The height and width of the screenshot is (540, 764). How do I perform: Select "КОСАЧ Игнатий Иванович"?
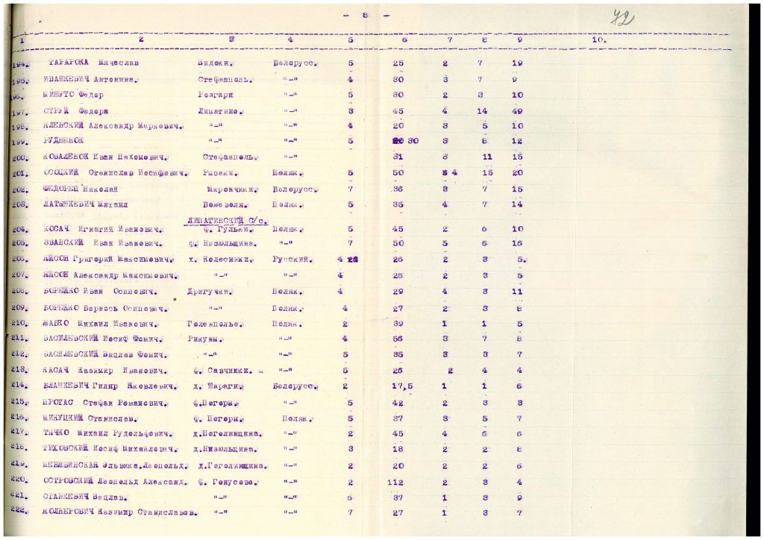[x=103, y=229]
